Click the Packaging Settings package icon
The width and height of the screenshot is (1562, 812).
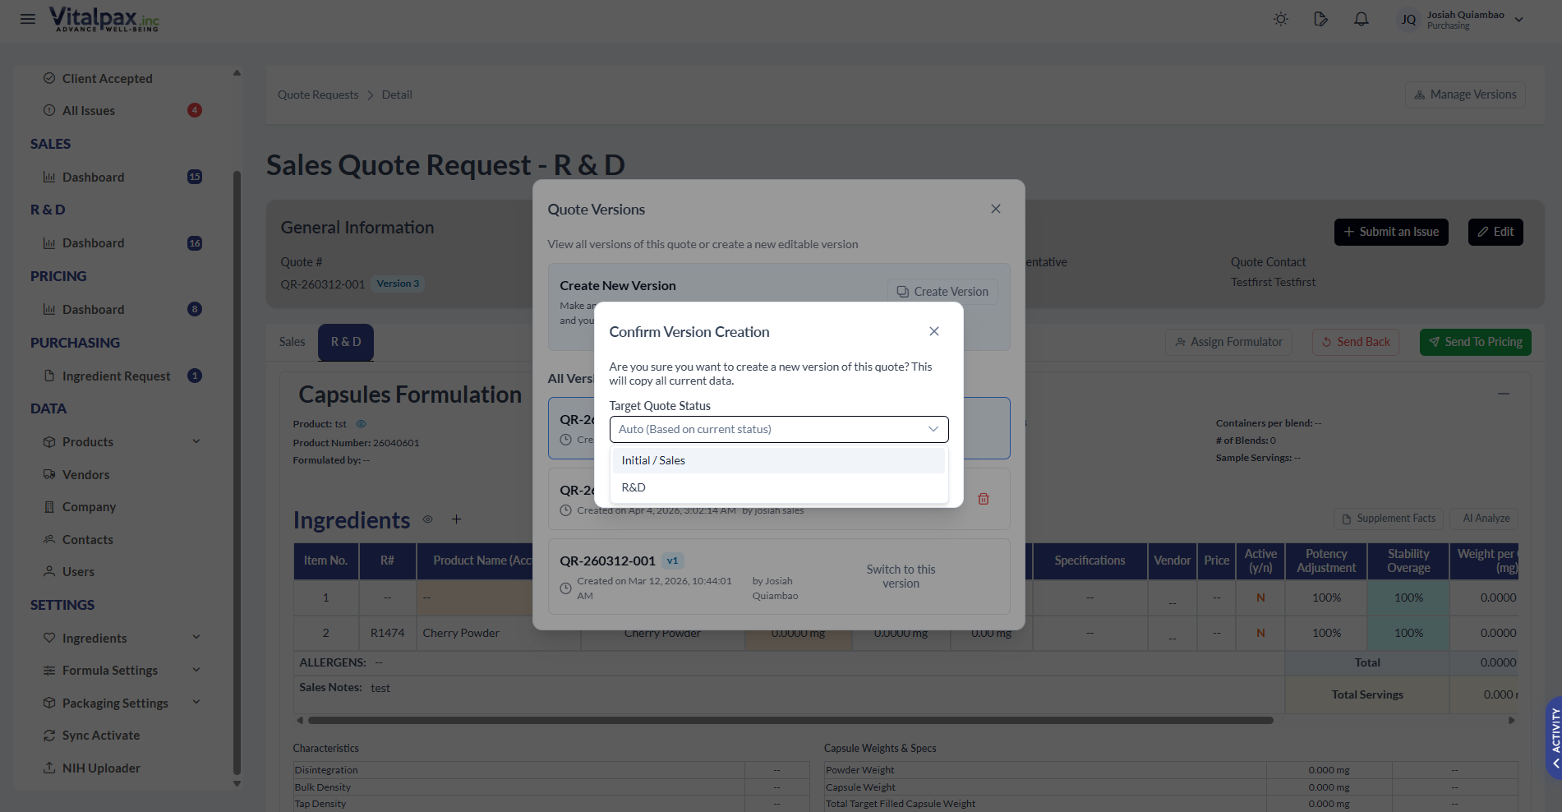click(49, 703)
